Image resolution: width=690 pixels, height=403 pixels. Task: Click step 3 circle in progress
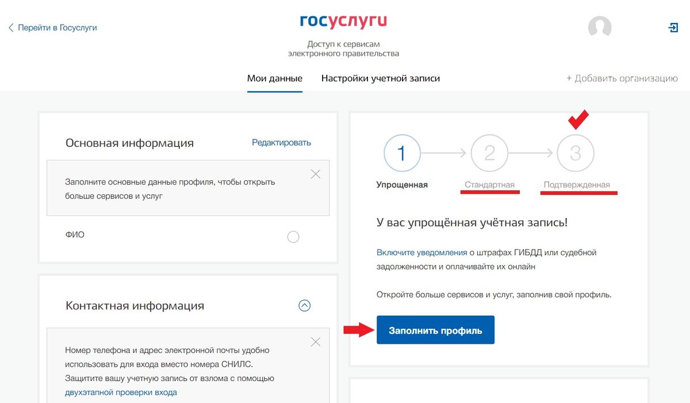click(x=576, y=153)
